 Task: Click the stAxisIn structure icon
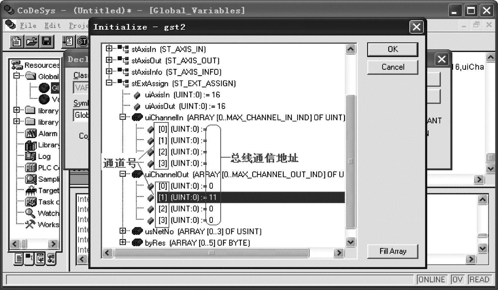click(x=123, y=49)
